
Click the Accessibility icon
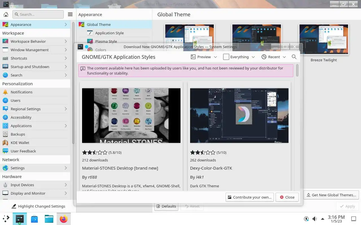5,117
